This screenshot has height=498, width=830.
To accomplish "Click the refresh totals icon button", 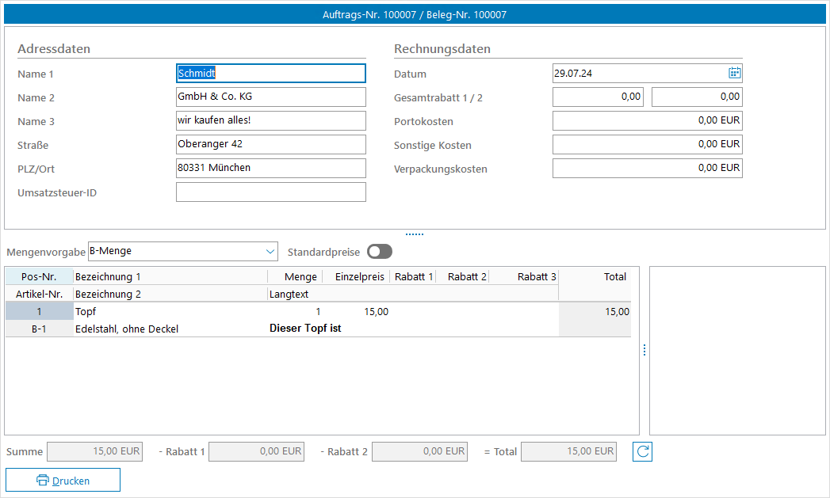I will click(642, 451).
